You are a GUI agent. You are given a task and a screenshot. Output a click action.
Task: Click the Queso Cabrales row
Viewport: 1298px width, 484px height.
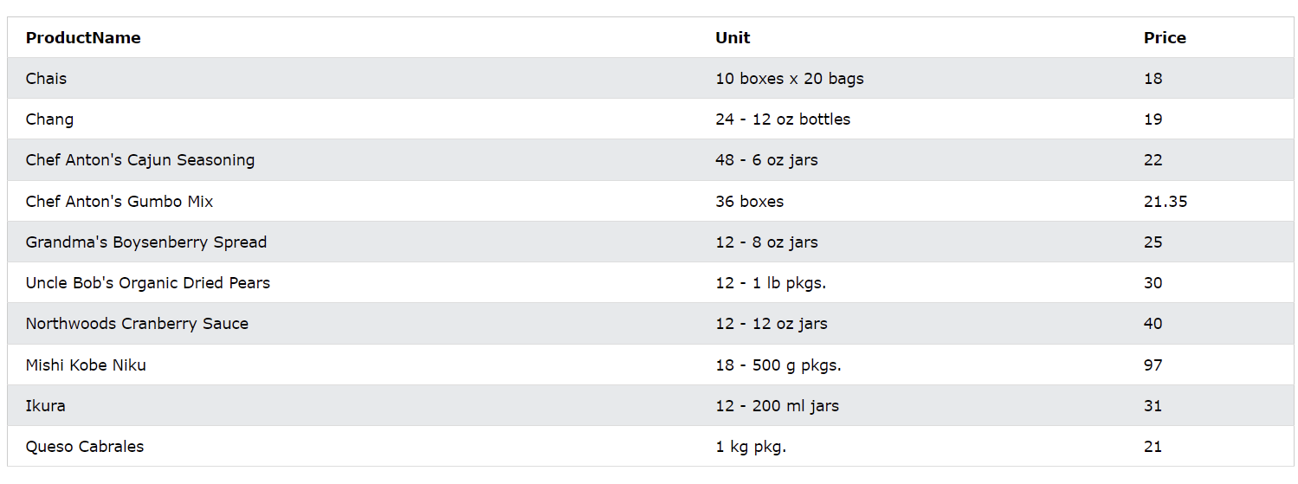[x=85, y=447]
